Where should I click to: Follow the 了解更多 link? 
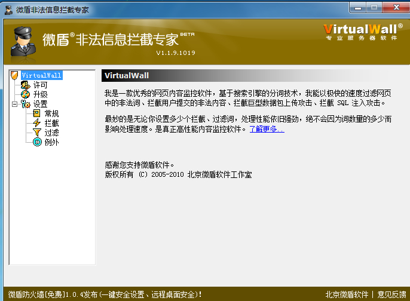267,129
